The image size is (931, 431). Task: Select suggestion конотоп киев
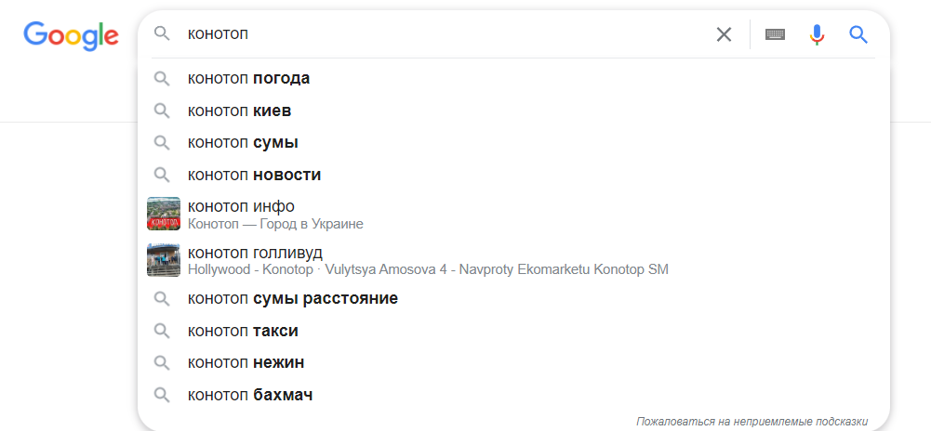[x=514, y=111]
